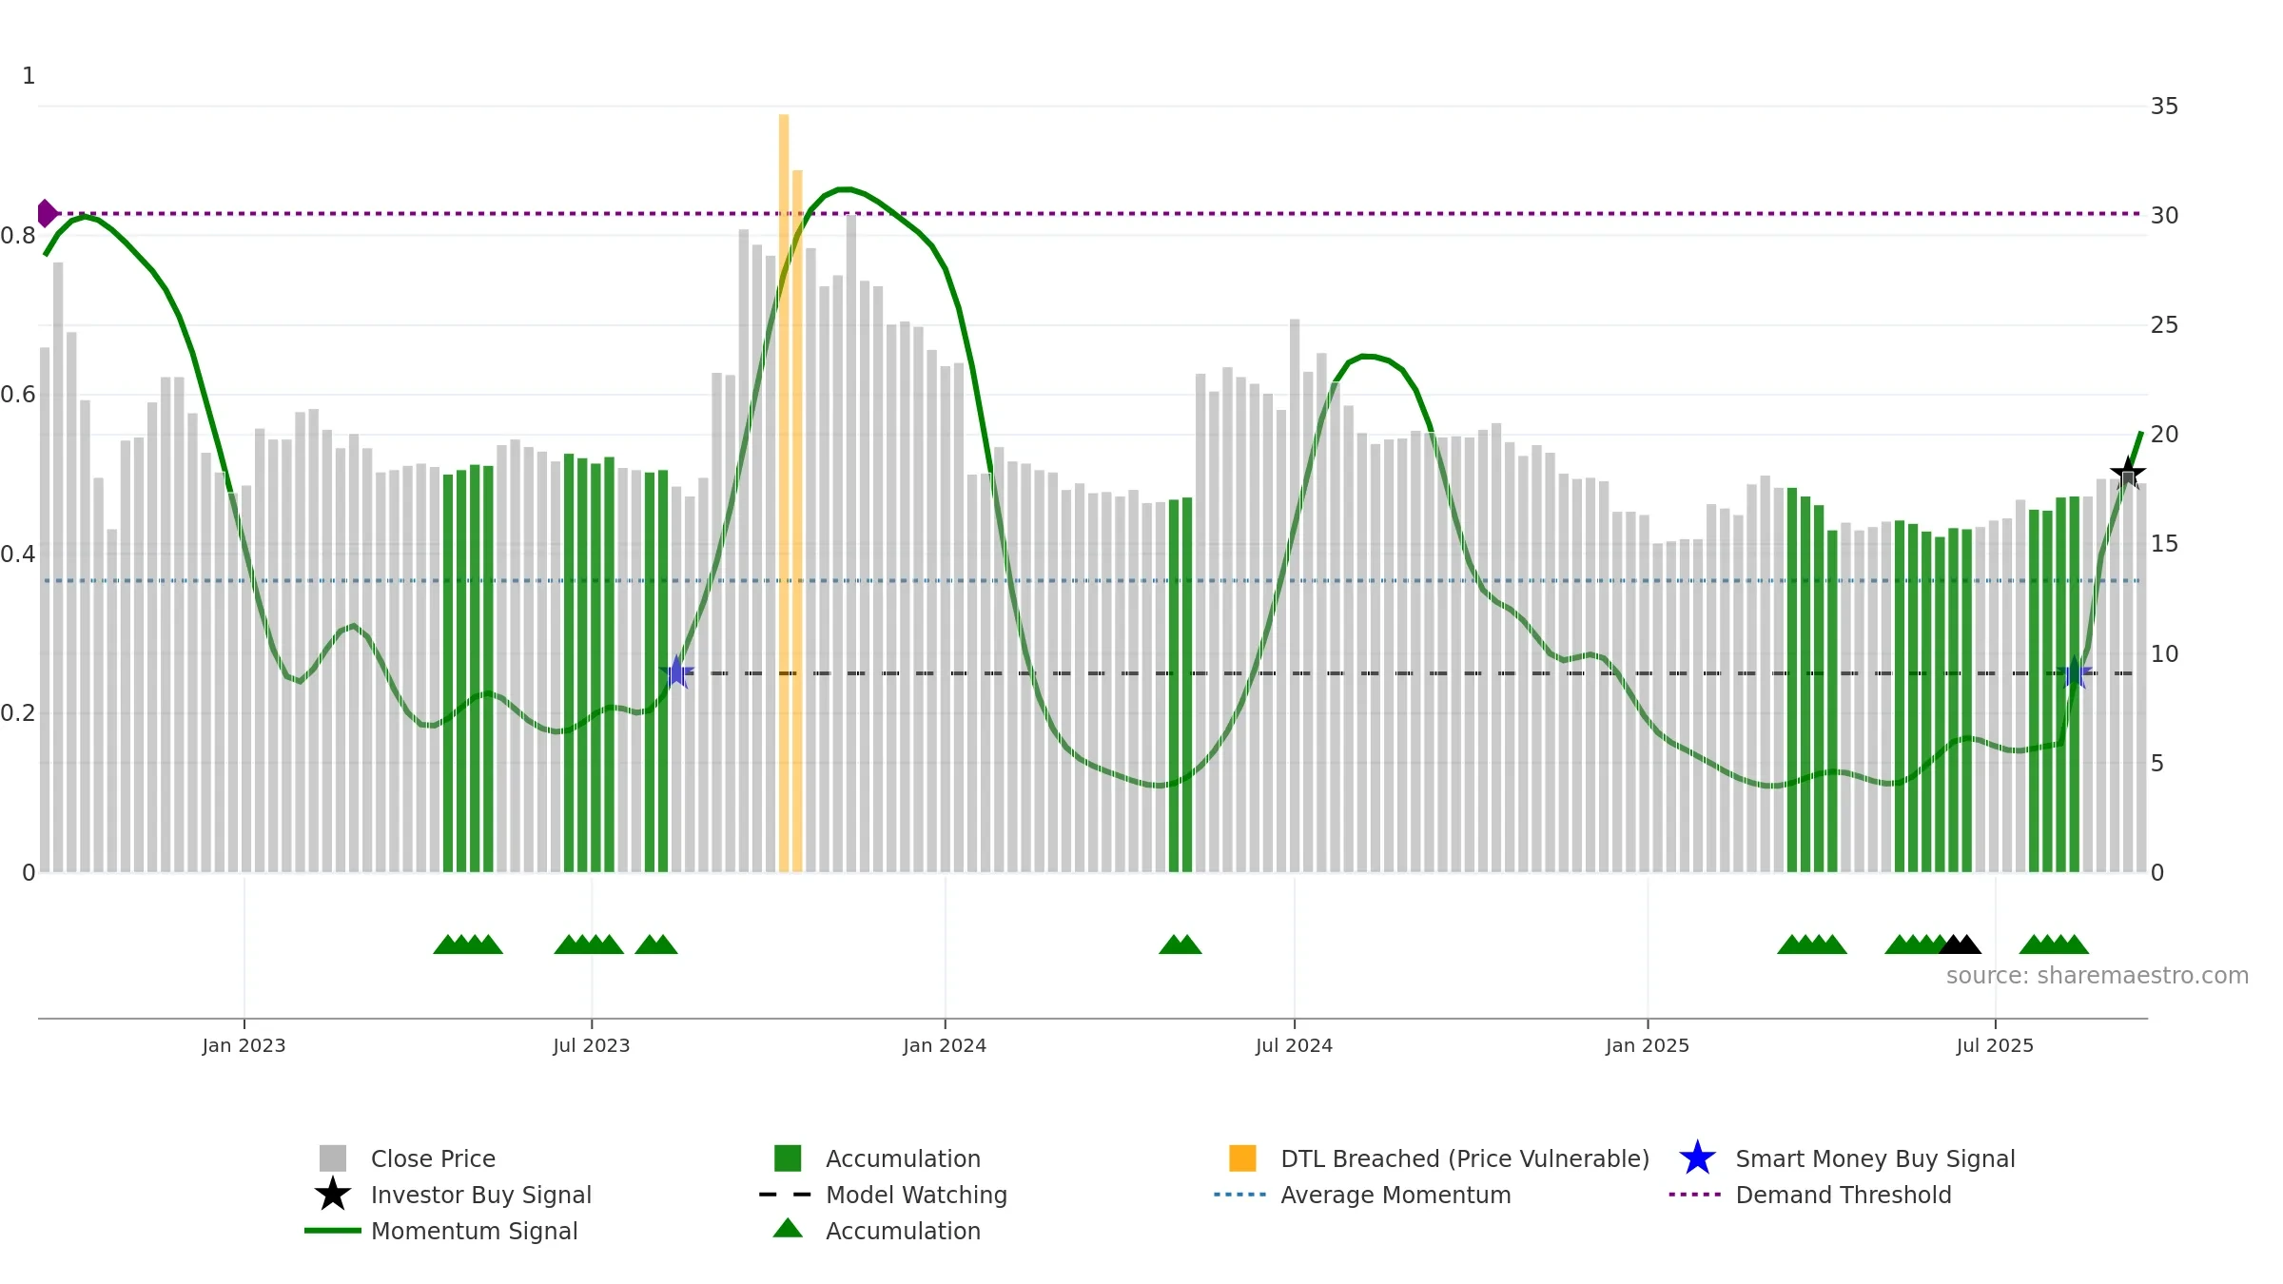Click the green Accumulation triangle legend icon
Image resolution: width=2283 pixels, height=1284 pixels.
point(788,1228)
